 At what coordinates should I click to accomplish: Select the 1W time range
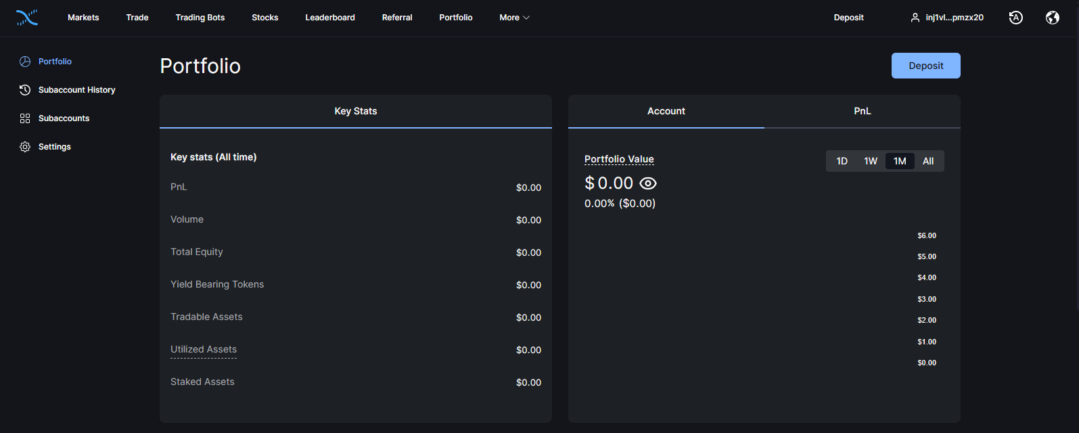point(871,161)
